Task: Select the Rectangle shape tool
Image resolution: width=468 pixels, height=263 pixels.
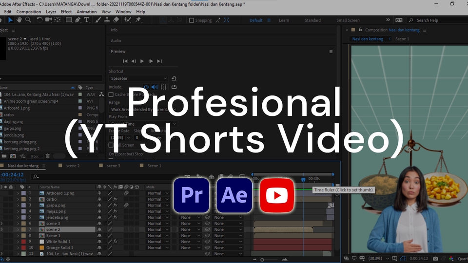Action: 69,20
